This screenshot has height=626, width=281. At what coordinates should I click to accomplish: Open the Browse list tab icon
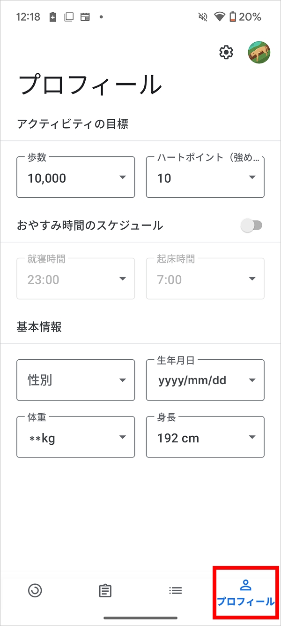tap(176, 590)
